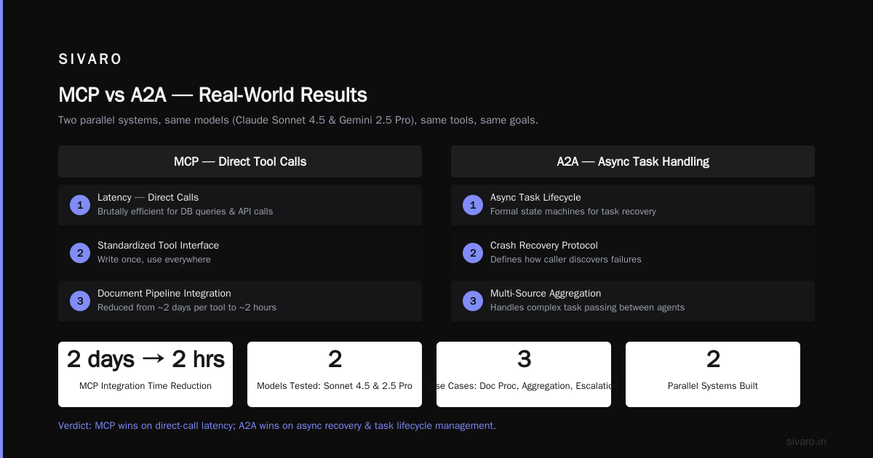873x458 pixels.
Task: Click 'Brutally efficient for DB queries & API calls'
Action: (185, 212)
